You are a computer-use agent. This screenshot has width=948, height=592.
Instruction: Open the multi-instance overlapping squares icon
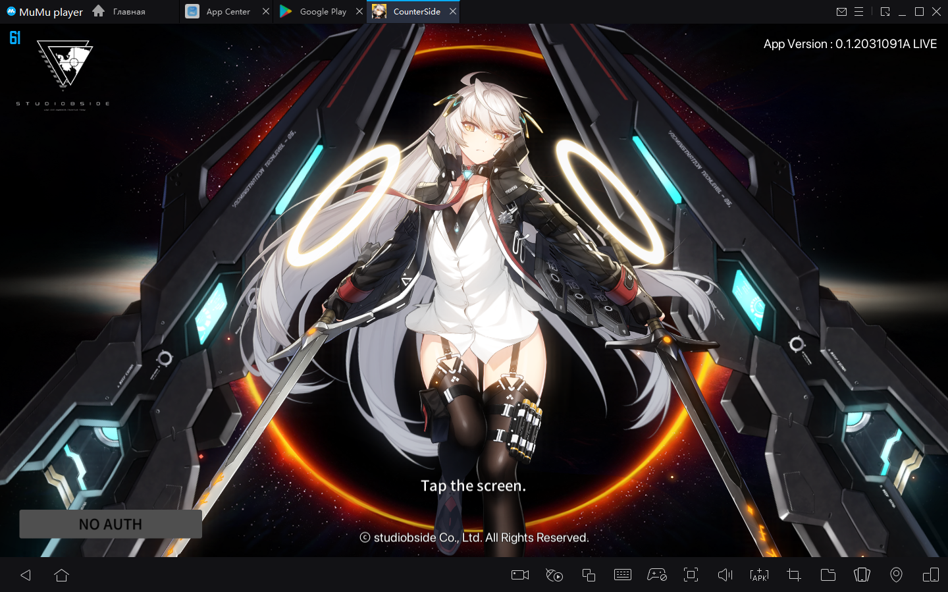589,575
